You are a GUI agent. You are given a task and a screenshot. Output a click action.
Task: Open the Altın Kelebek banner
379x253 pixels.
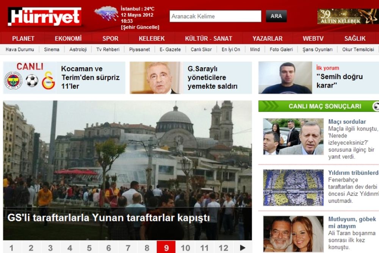tap(348, 16)
